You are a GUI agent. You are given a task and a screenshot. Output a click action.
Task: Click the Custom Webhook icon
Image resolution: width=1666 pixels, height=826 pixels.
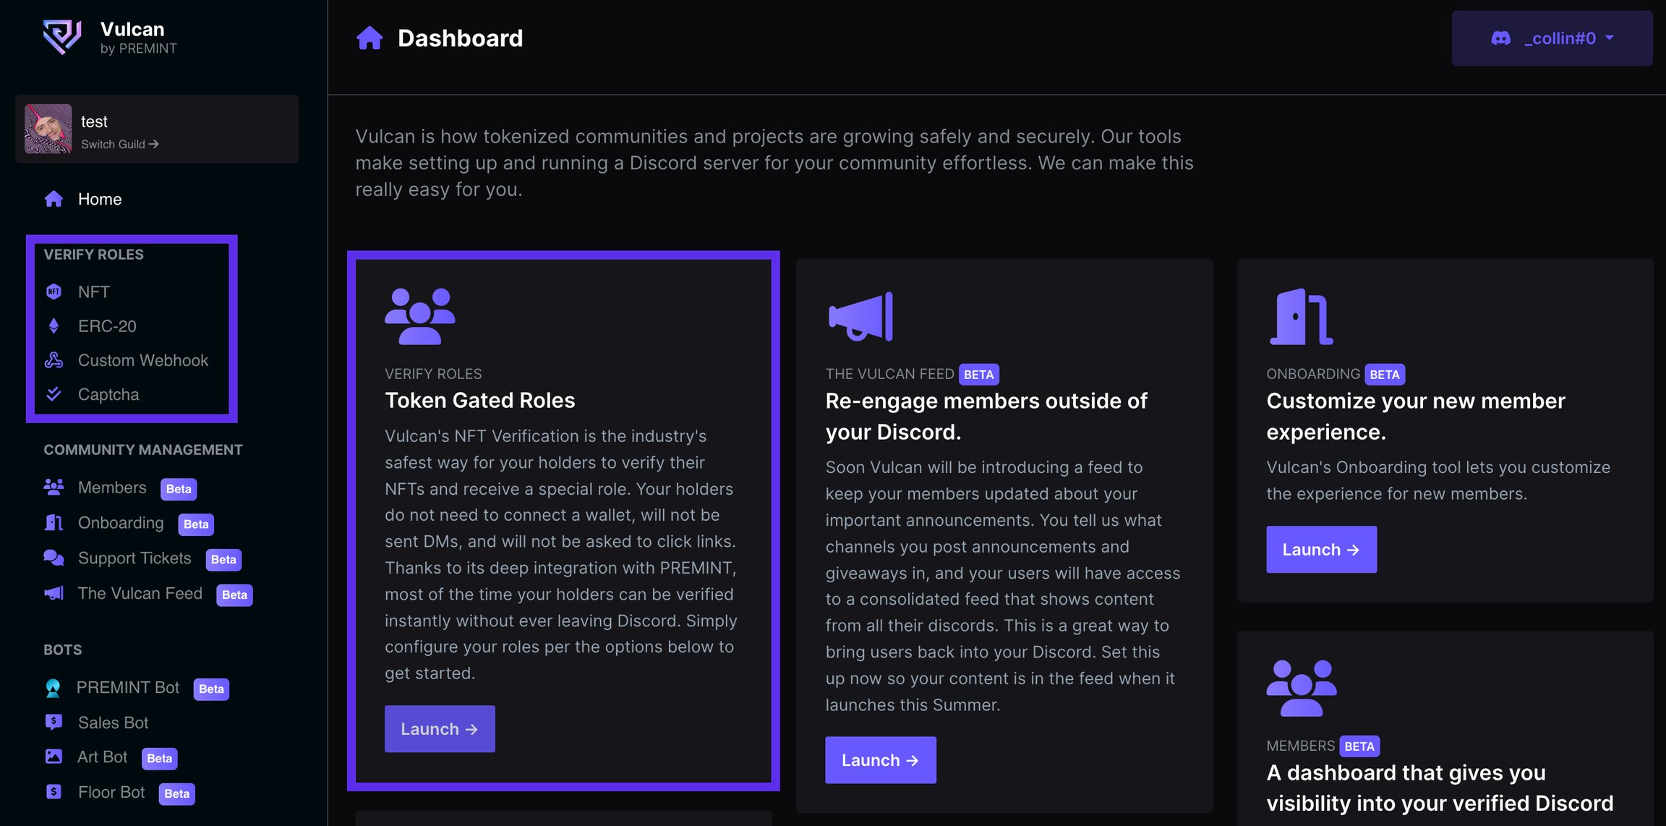[54, 360]
